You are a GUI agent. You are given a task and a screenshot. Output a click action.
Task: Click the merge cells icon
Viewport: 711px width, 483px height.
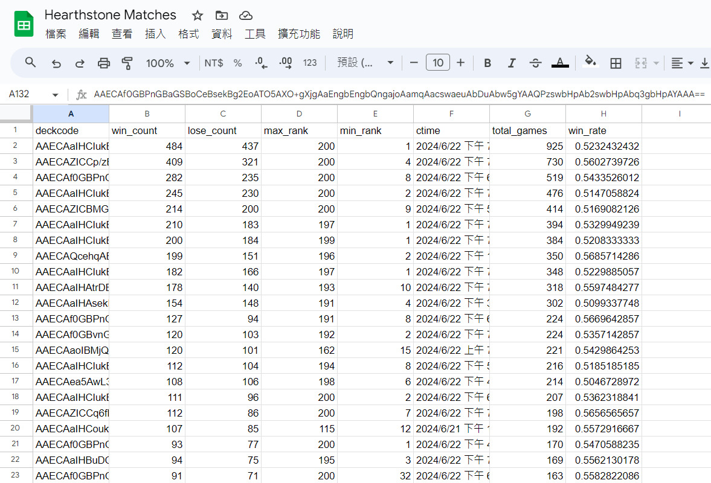[641, 63]
